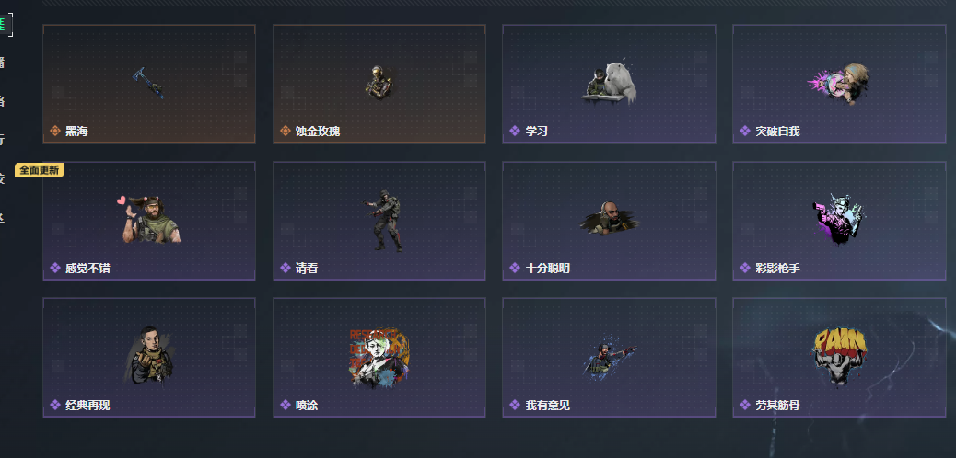Click the 全面更新 yellow badge
Viewport: 956px width, 458px height.
tap(39, 170)
